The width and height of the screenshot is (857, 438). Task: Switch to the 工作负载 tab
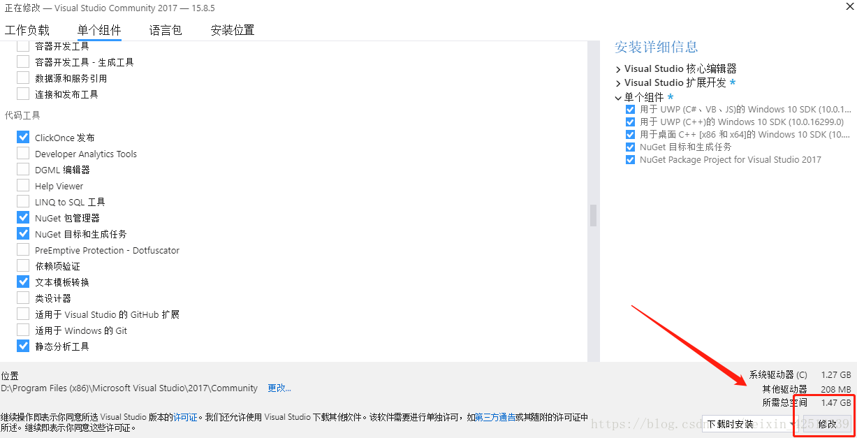tap(27, 30)
